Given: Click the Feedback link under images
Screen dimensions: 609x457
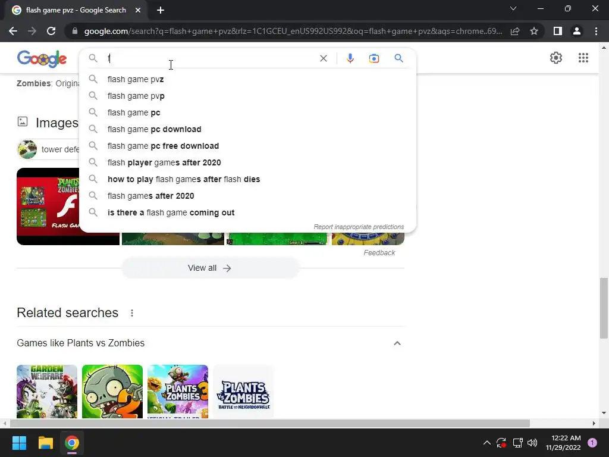Looking at the screenshot, I should tap(379, 253).
